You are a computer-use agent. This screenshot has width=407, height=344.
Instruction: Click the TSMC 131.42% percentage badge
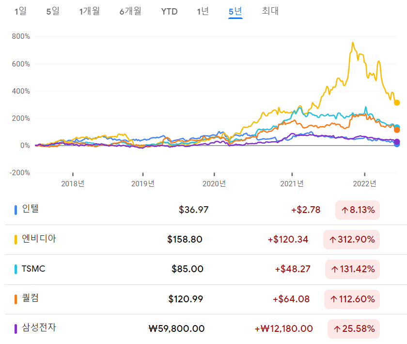352,269
